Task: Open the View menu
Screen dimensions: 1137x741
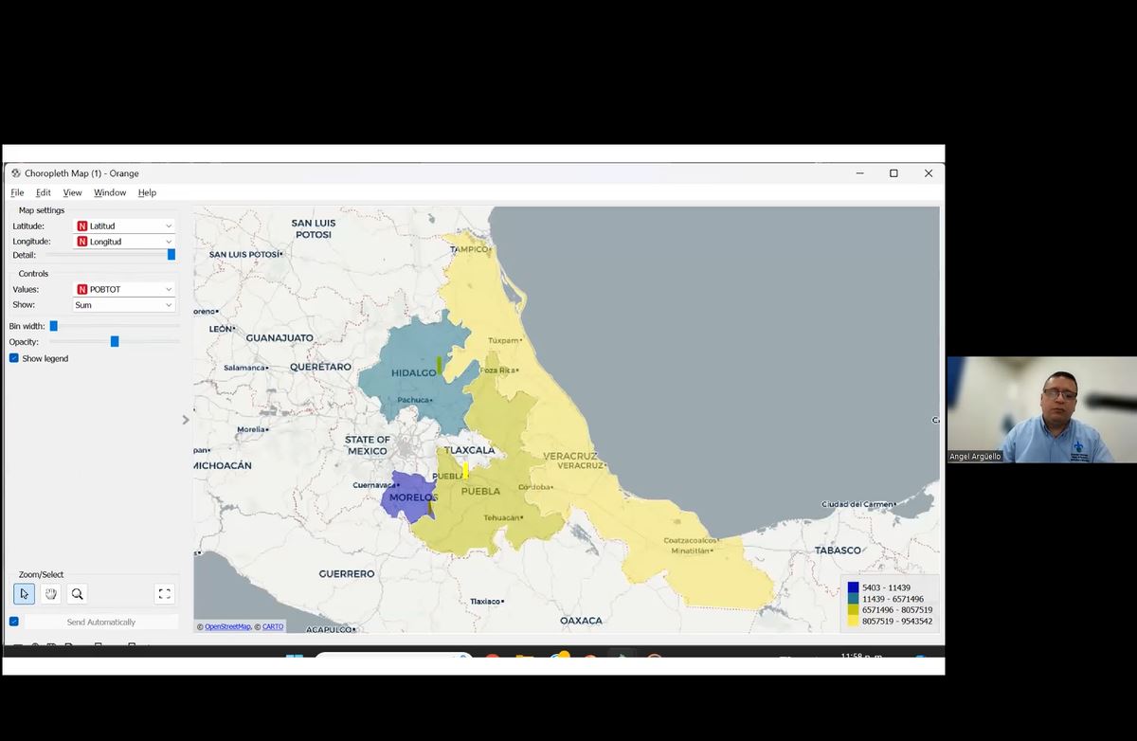Action: (72, 192)
